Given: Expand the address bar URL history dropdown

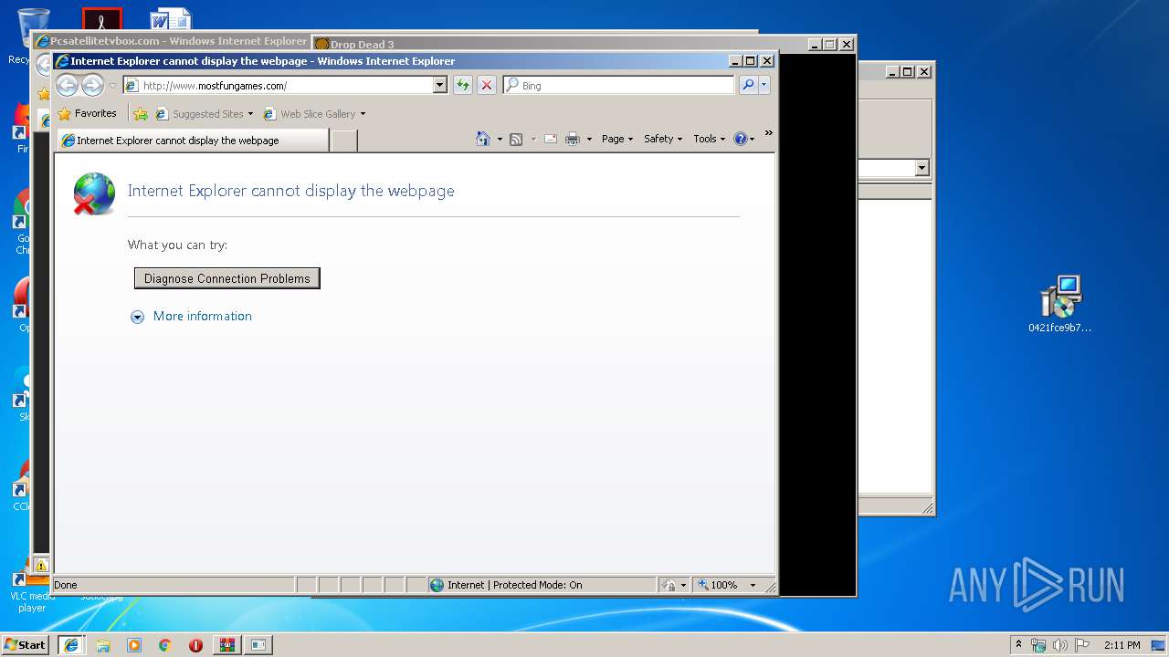Looking at the screenshot, I should tap(439, 86).
